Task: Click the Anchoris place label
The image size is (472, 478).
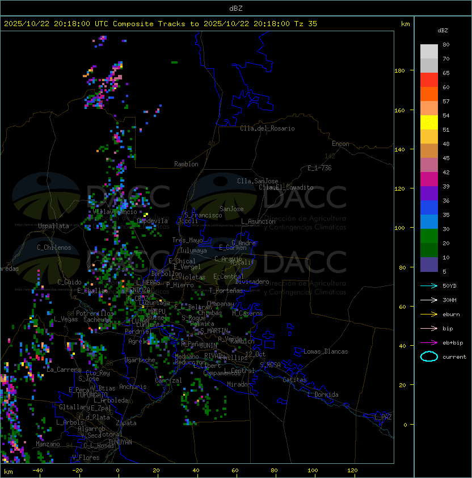Action: click(133, 387)
